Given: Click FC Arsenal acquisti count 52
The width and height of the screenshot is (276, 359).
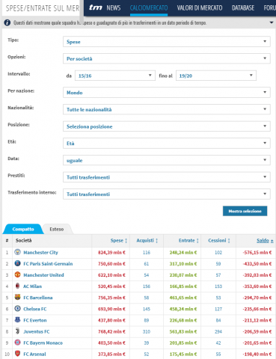Looking at the screenshot, I should point(147,354).
